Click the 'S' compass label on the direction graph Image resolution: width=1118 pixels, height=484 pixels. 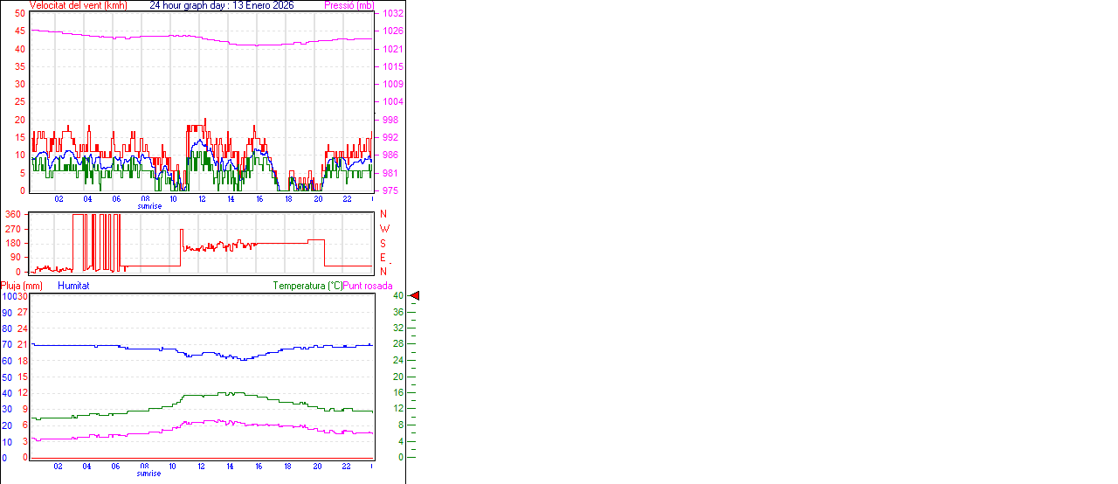383,243
